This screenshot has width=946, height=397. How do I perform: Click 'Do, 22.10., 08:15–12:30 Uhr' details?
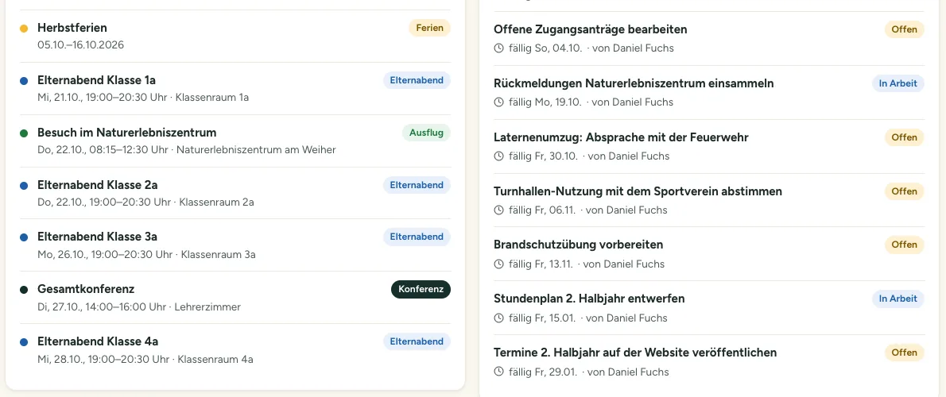click(x=187, y=150)
